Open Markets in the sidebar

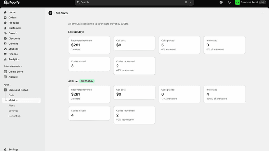[13, 49]
